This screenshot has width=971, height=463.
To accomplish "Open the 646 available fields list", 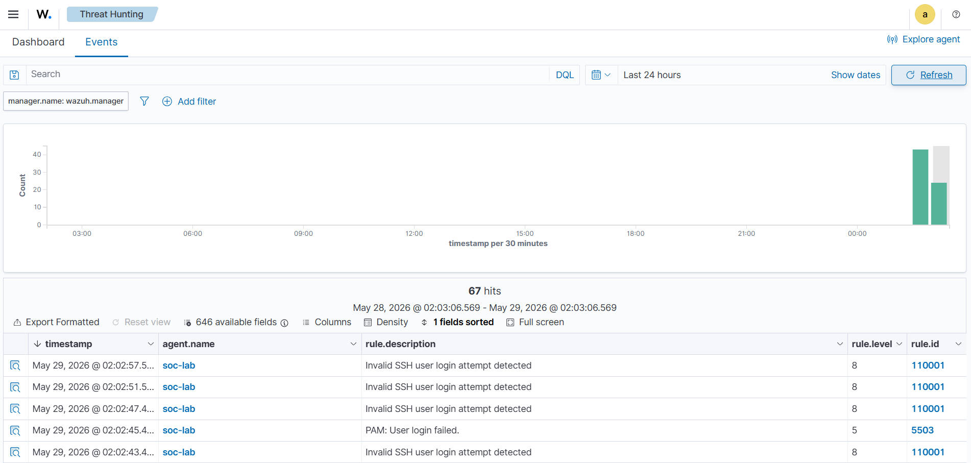I will click(x=230, y=322).
